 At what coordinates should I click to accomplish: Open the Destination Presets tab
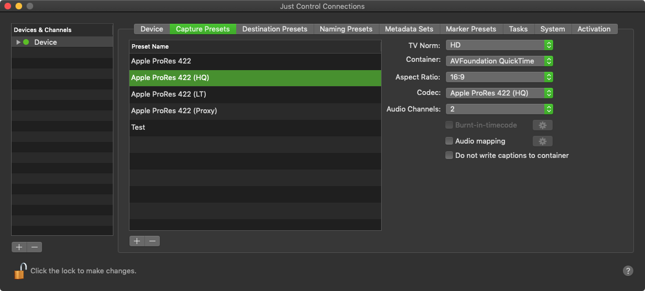point(275,29)
